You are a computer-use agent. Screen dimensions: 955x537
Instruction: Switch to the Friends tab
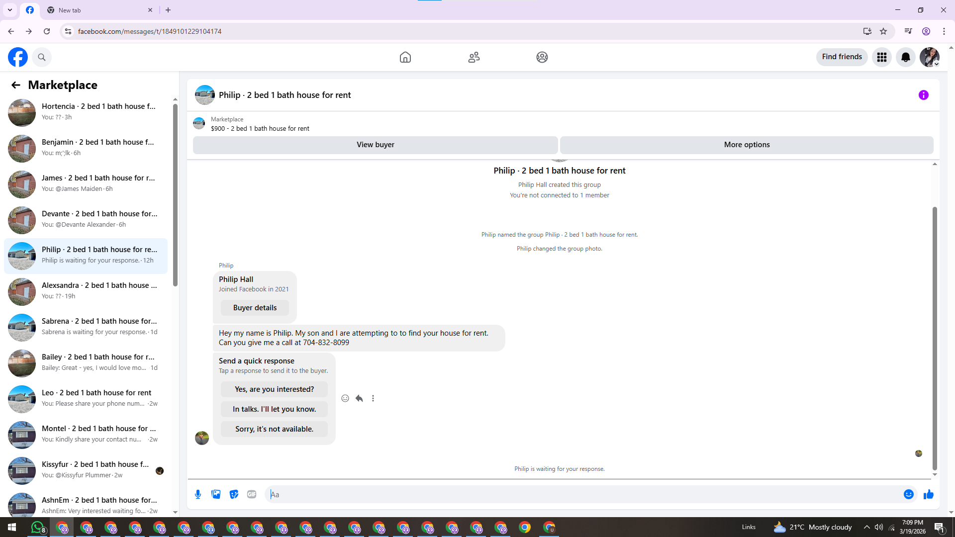(474, 57)
